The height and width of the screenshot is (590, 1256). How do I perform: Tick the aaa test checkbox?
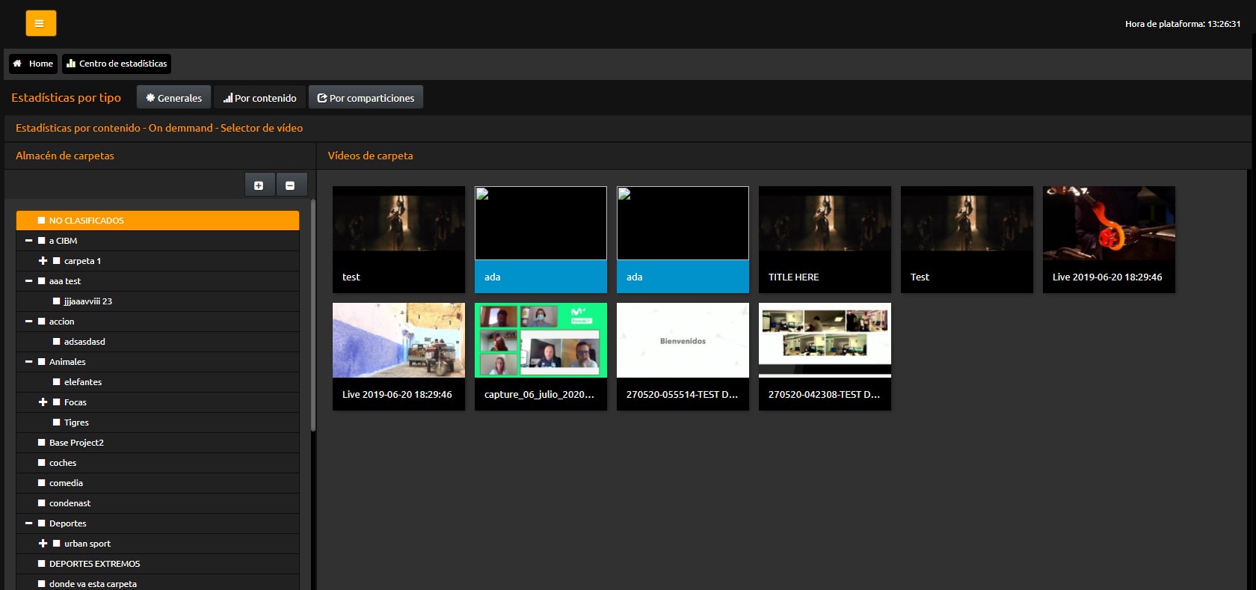pyautogui.click(x=42, y=281)
